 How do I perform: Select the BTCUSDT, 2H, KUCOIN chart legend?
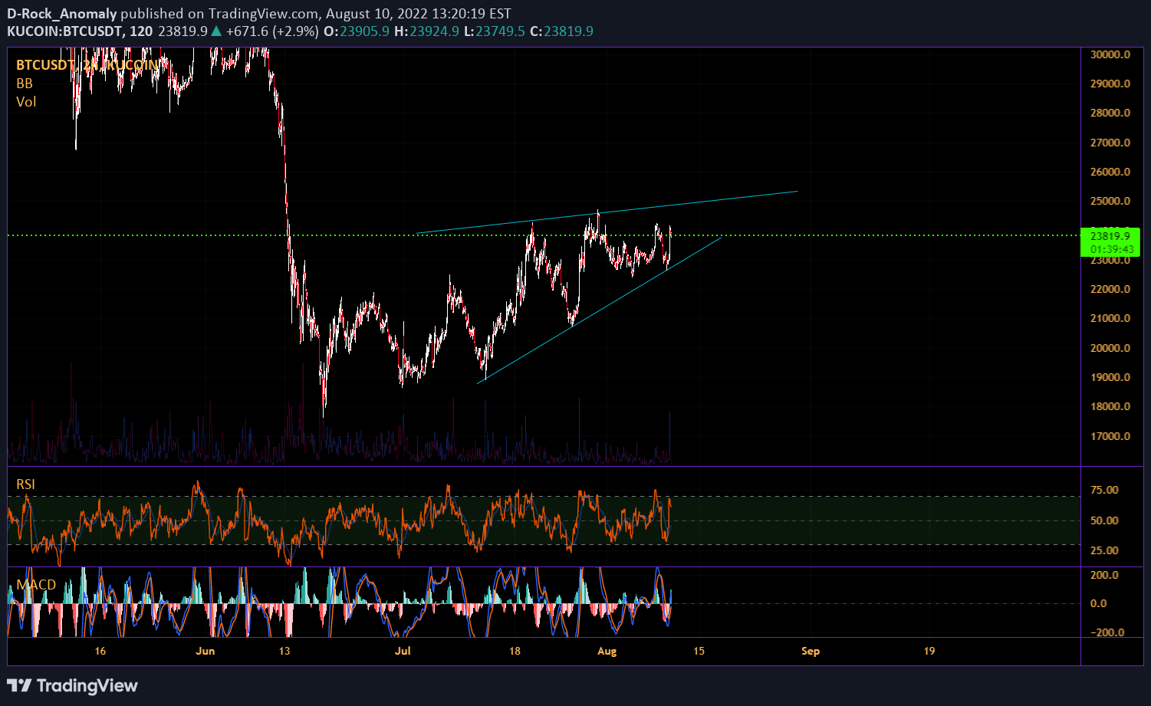[x=87, y=65]
